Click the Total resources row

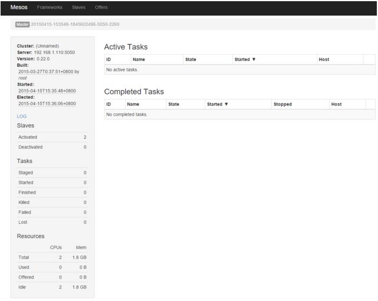(x=52, y=257)
